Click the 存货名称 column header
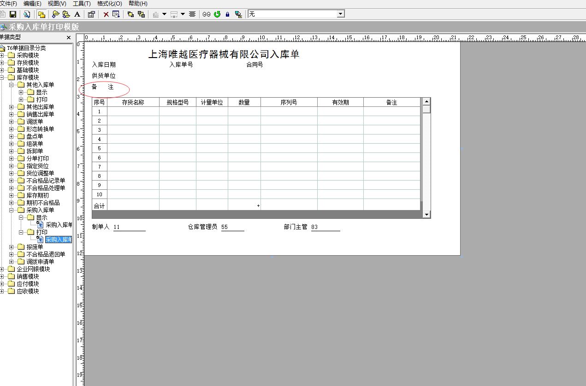The width and height of the screenshot is (586, 386). 133,102
